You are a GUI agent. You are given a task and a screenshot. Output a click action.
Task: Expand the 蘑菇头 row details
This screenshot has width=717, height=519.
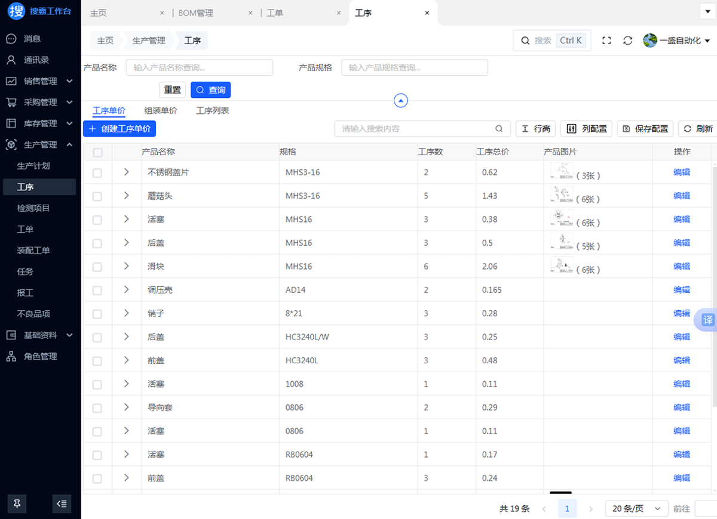click(x=126, y=196)
